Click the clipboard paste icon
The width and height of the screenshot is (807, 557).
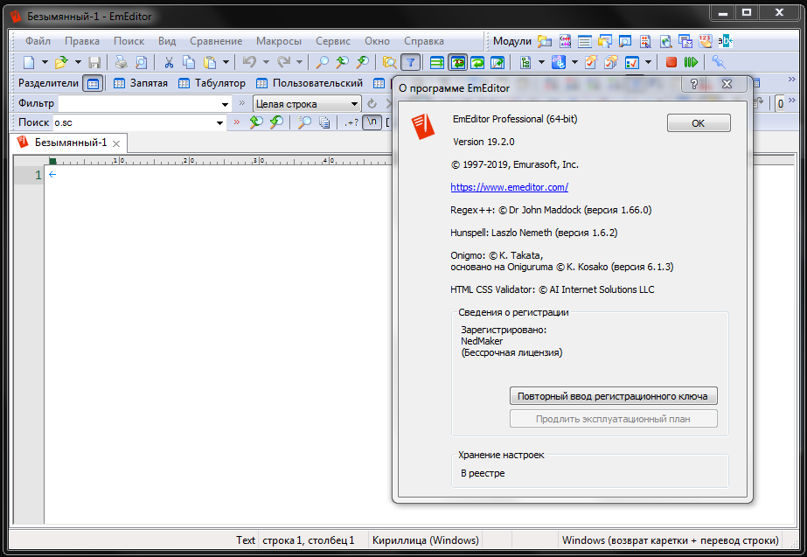coord(210,63)
